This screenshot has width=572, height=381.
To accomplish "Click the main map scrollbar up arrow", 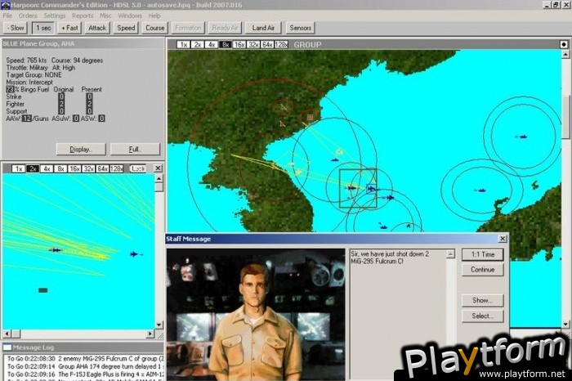I will click(565, 54).
